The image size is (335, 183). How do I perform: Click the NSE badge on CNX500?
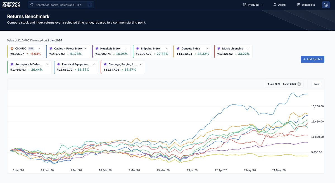[31, 48]
